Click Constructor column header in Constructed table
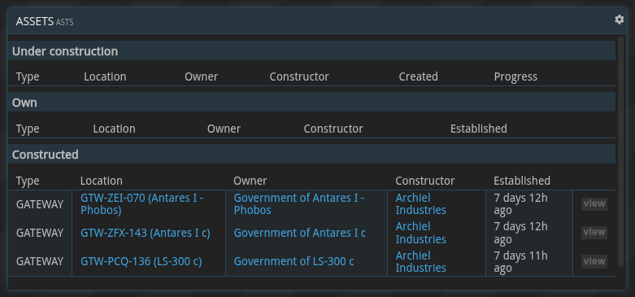Screen dimensions: 635x297 point(424,181)
